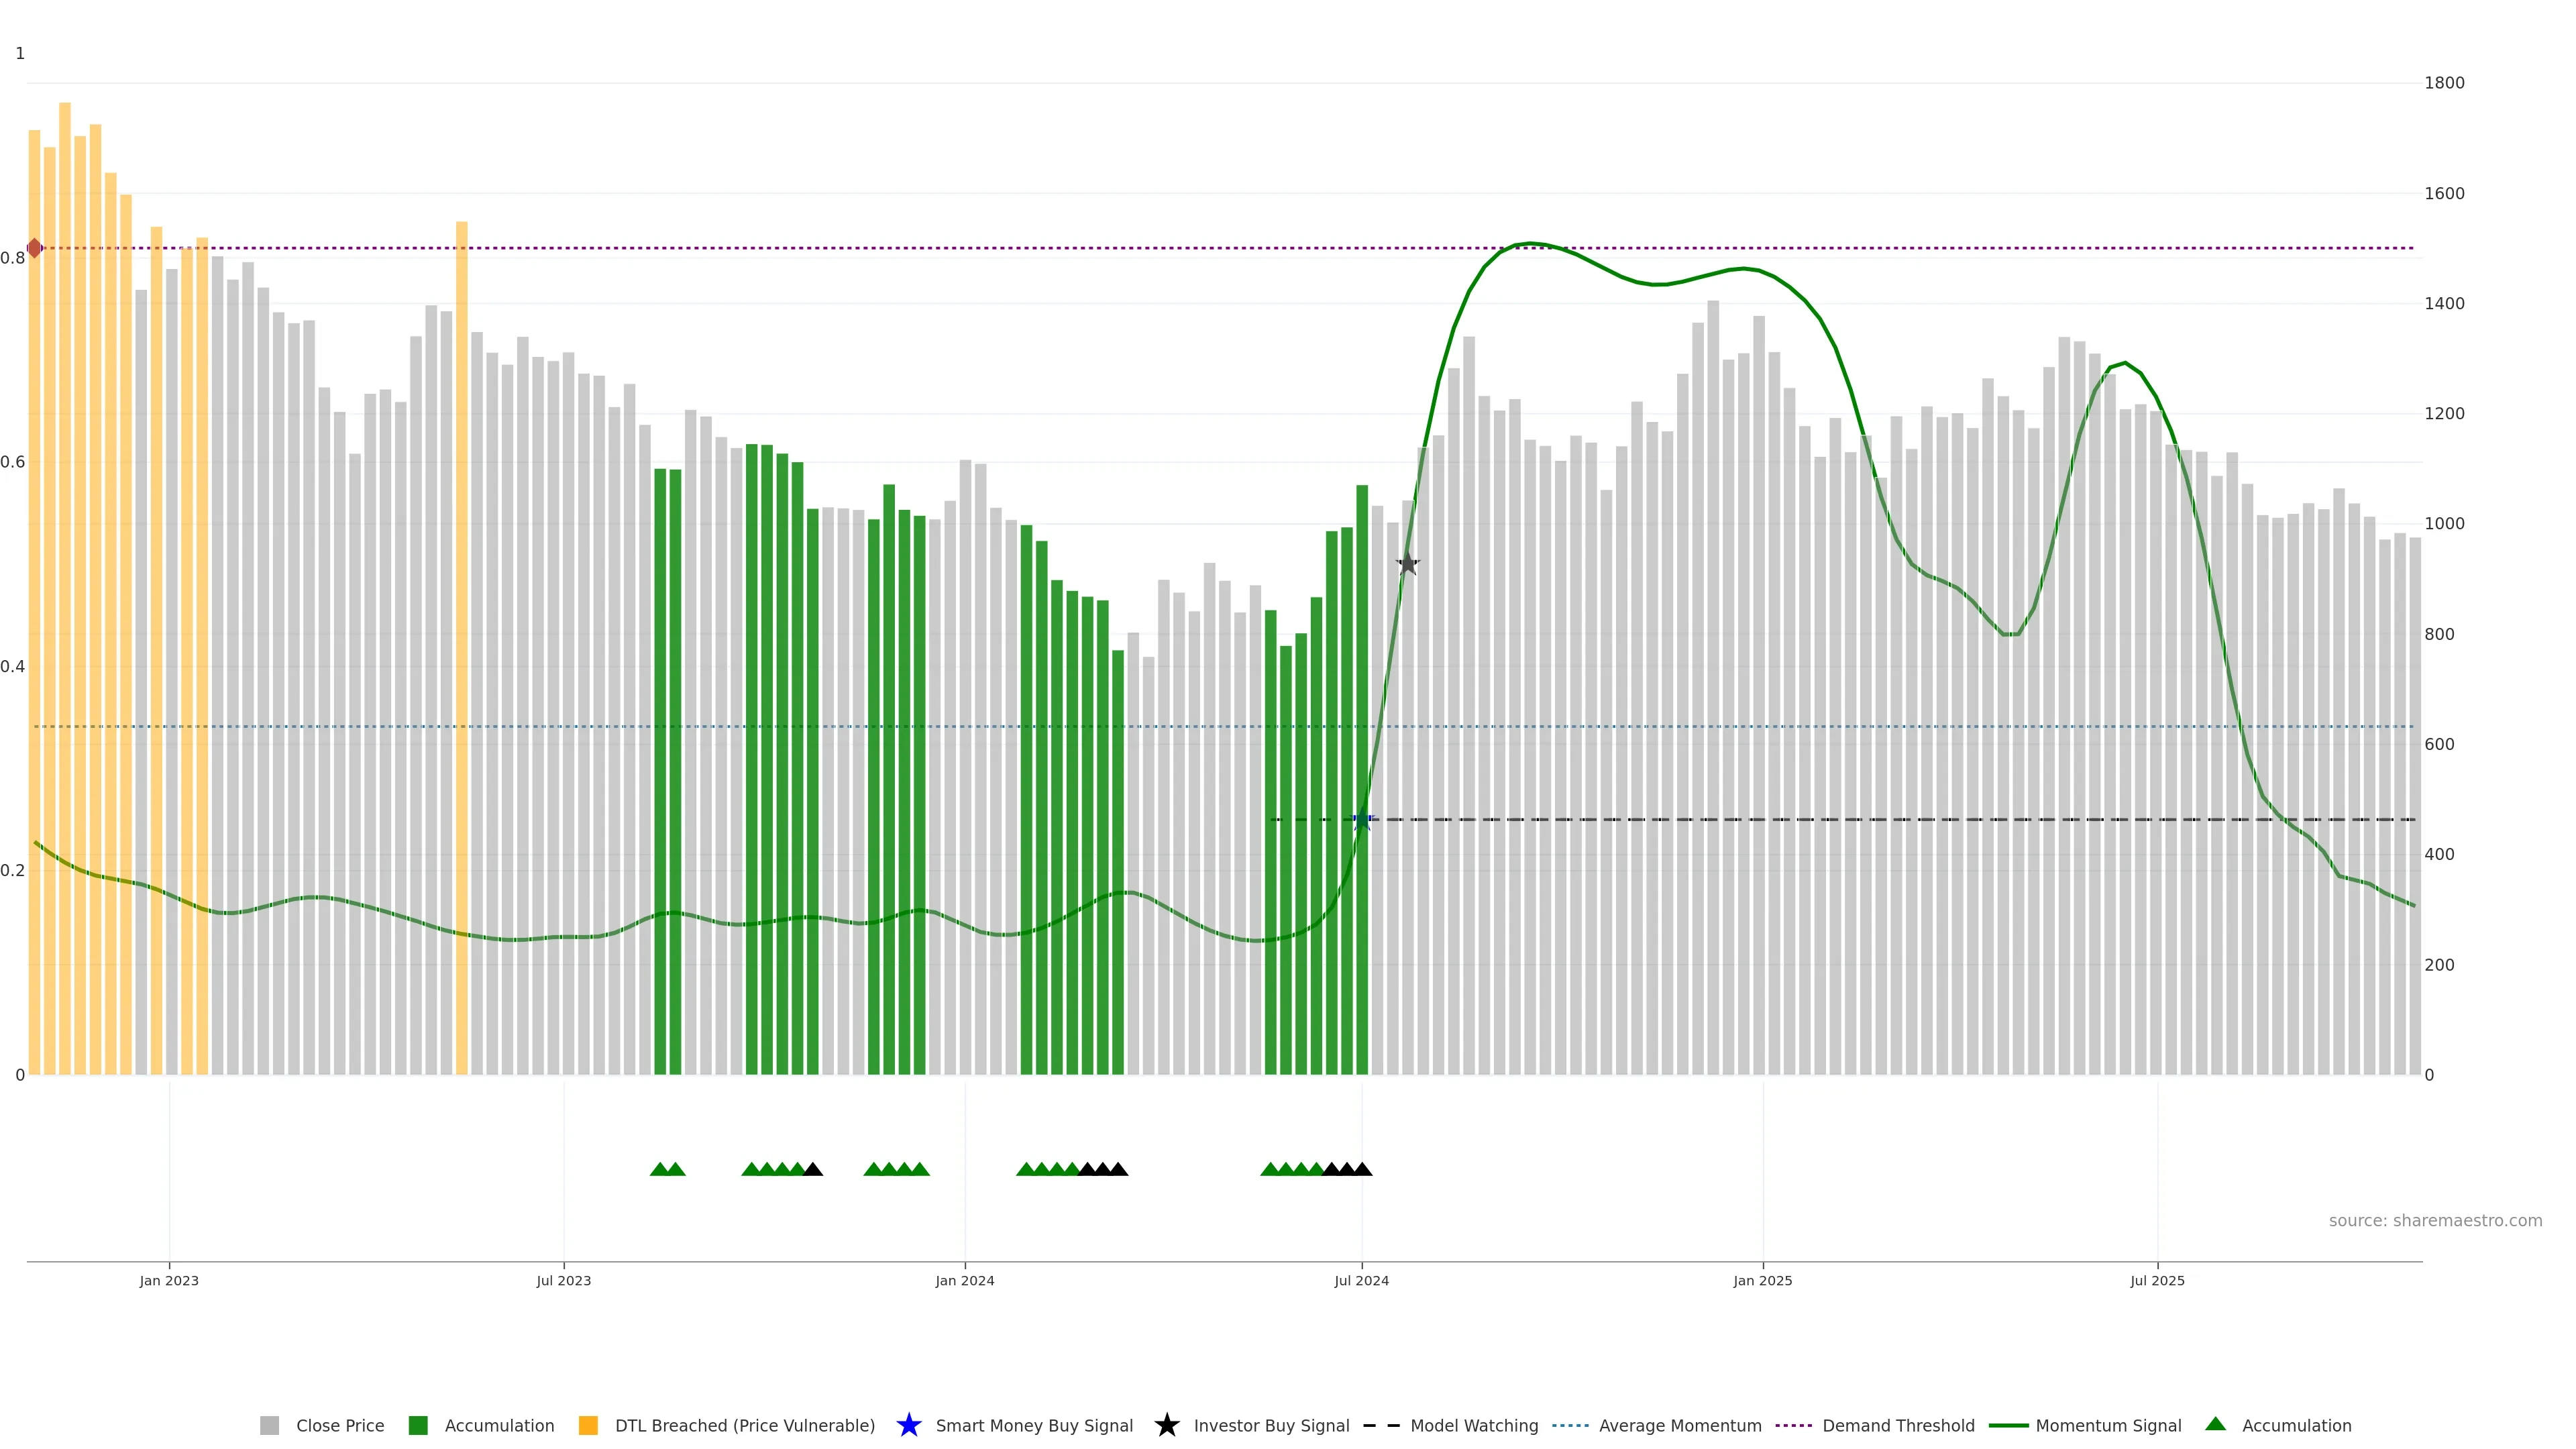The image size is (2576, 1449).
Task: Click the Jul 2025 x-axis label
Action: [x=2157, y=1281]
